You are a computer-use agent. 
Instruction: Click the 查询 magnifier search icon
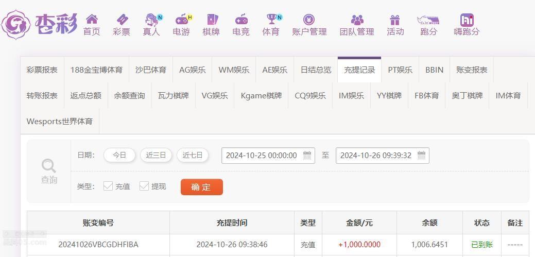[x=49, y=166]
